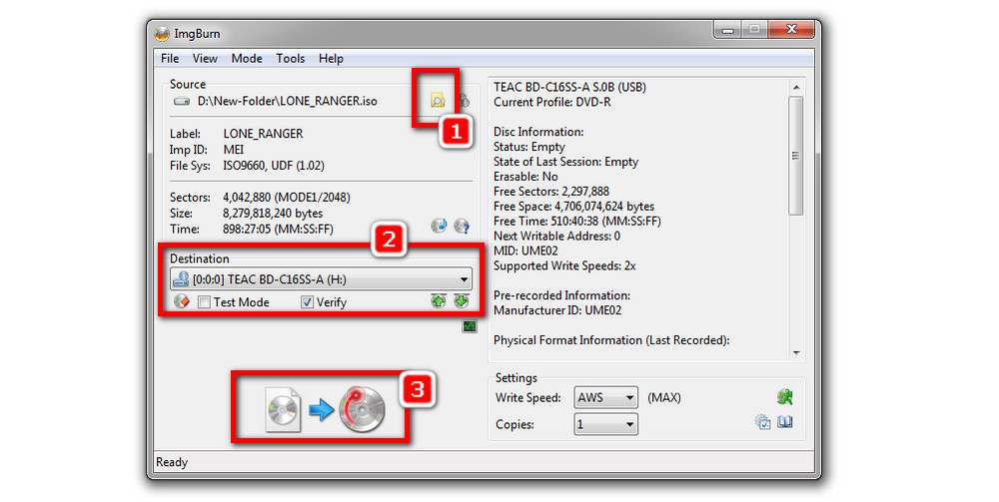Click the Manufacturer ID: UME02 line
Image resolution: width=999 pixels, height=502 pixels.
tap(556, 310)
